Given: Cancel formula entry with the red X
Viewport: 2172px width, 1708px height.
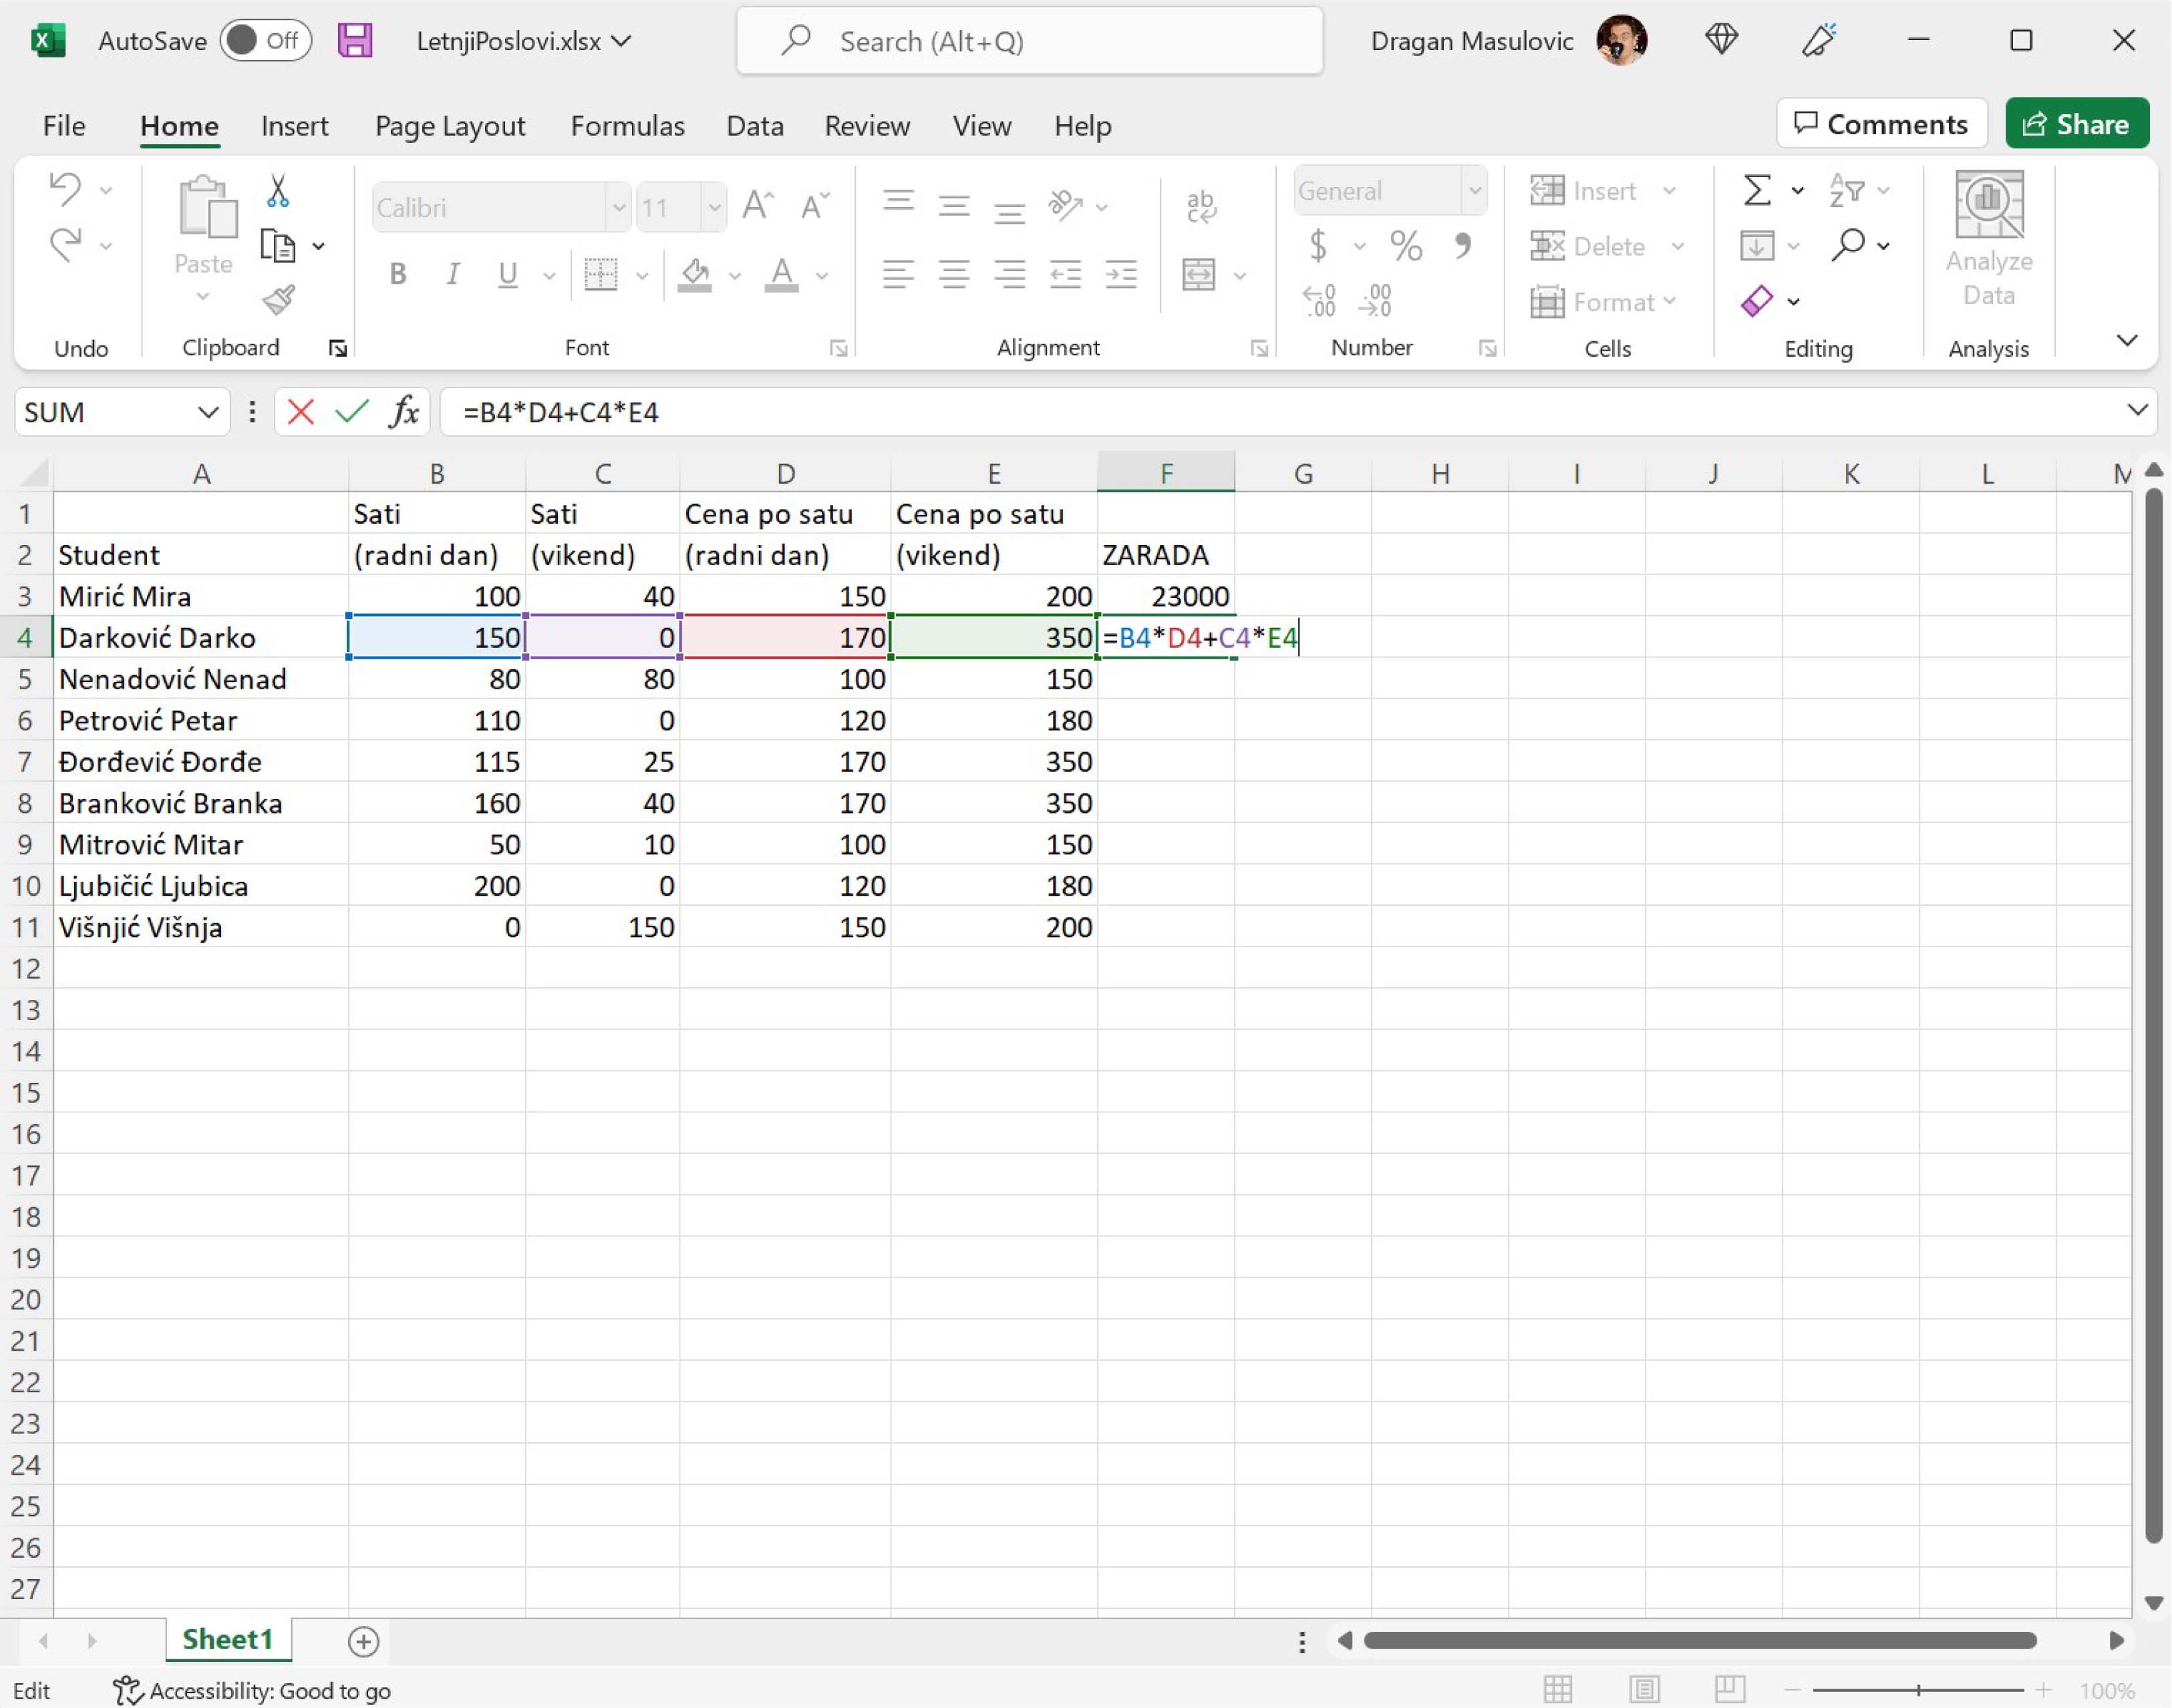Looking at the screenshot, I should coord(300,412).
